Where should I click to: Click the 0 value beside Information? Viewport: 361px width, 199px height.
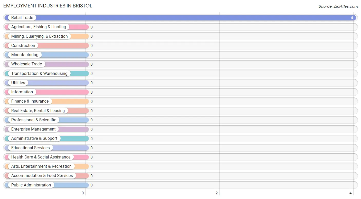pyautogui.click(x=91, y=92)
